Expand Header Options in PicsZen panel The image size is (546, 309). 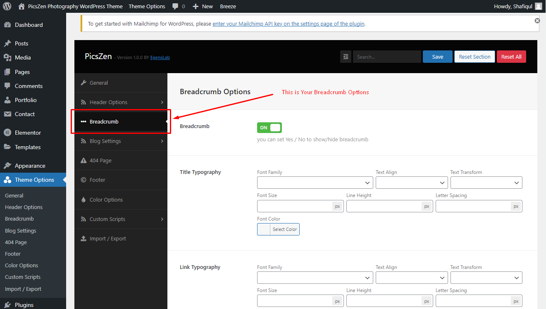click(x=121, y=102)
